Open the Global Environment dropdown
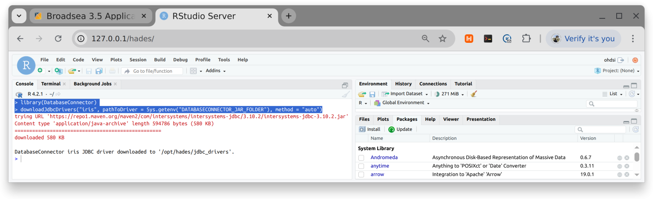 tap(403, 103)
